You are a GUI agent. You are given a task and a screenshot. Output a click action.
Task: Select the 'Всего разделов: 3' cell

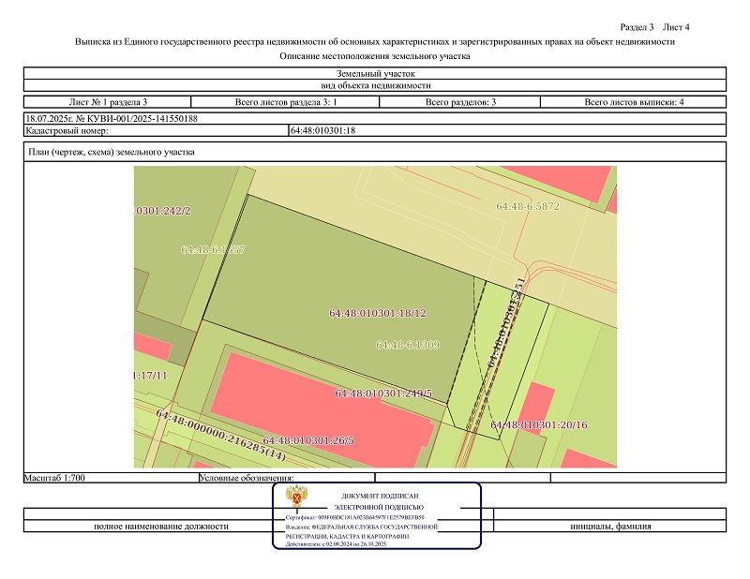pos(460,101)
